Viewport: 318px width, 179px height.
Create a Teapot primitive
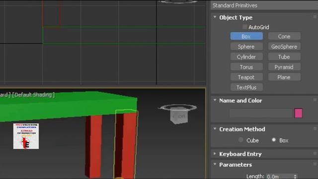(246, 77)
